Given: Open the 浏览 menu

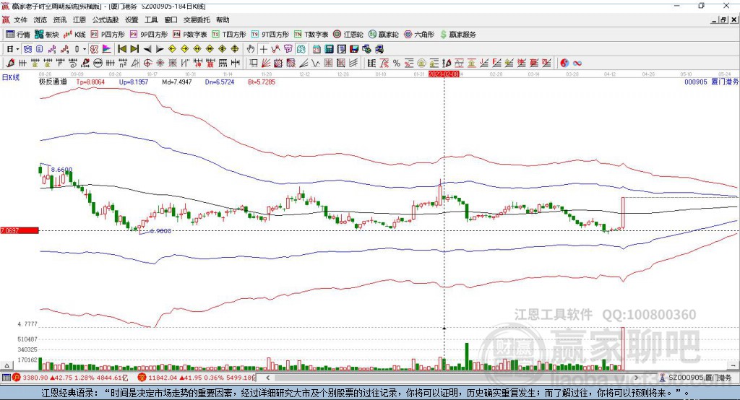Looking at the screenshot, I should point(40,19).
